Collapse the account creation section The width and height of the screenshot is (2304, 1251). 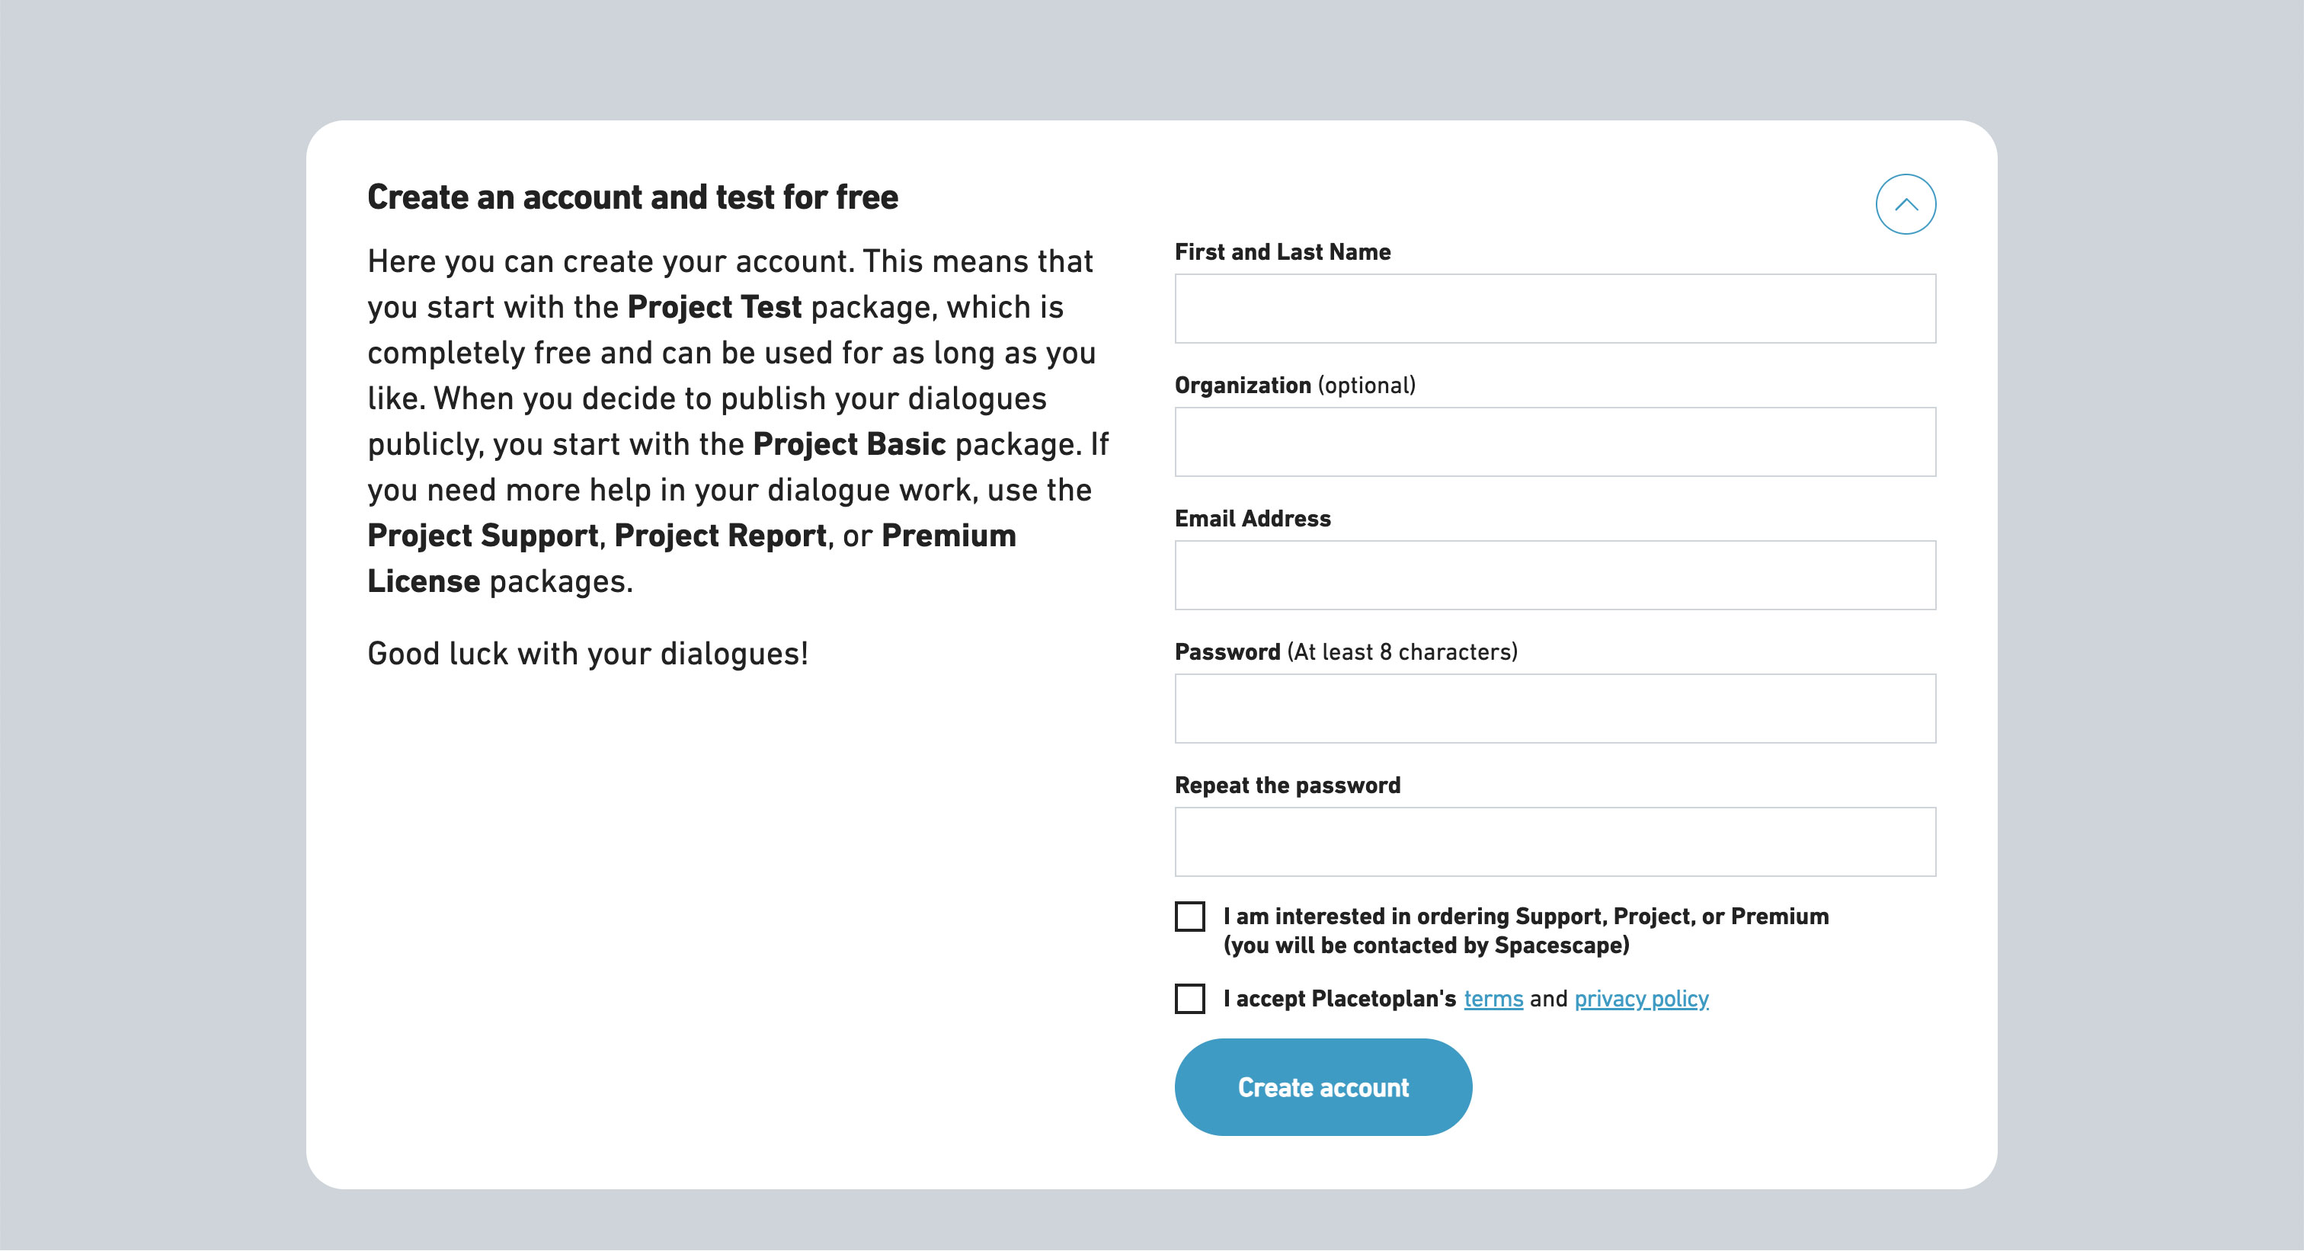[x=1907, y=204]
